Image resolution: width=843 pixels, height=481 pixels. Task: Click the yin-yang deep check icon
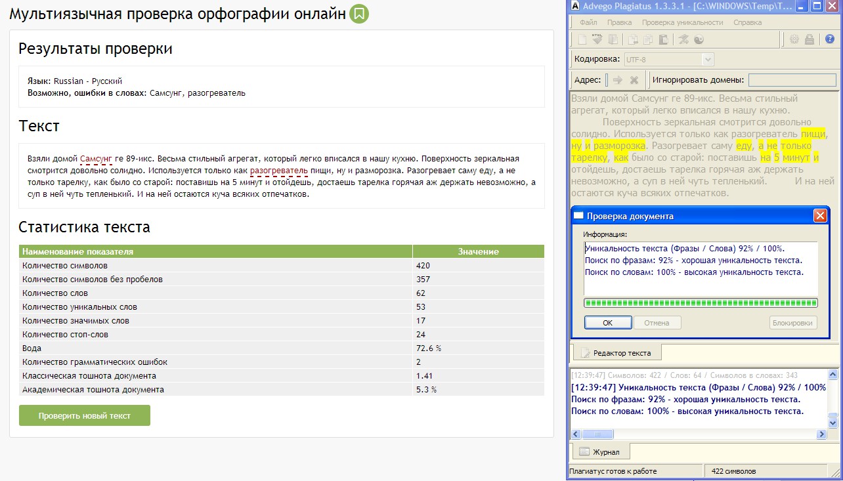tap(699, 39)
